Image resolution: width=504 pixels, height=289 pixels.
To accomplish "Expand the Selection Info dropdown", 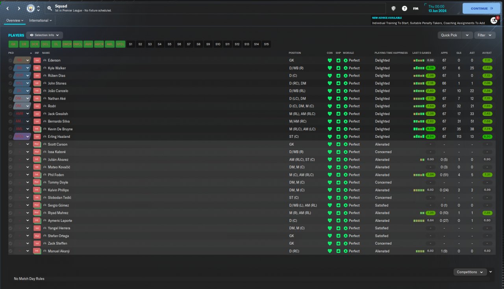I will [44, 35].
